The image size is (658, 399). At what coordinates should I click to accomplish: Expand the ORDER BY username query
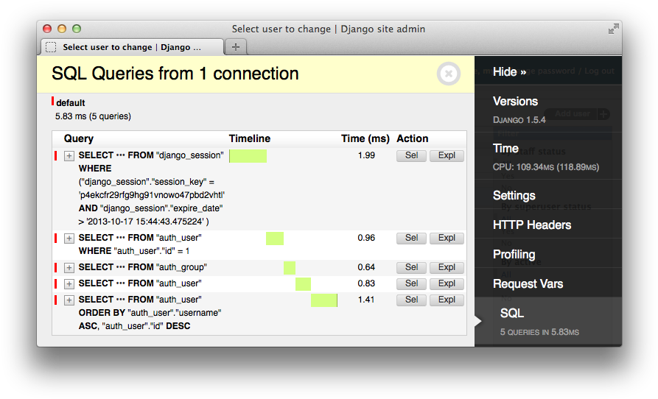click(69, 300)
